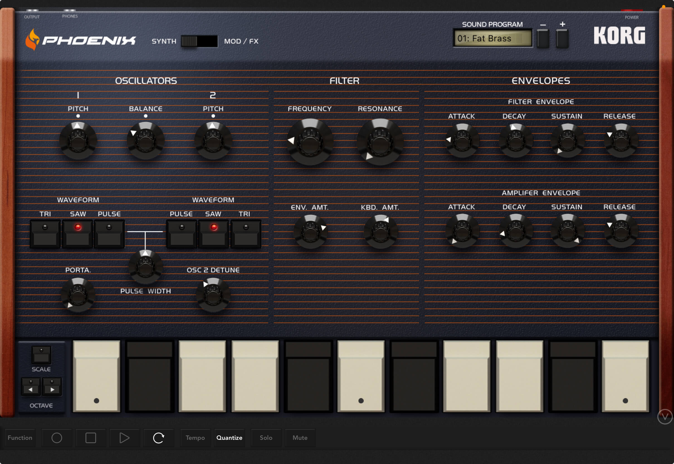
Task: Click the '01: Fat Brass' program display
Action: pos(493,38)
